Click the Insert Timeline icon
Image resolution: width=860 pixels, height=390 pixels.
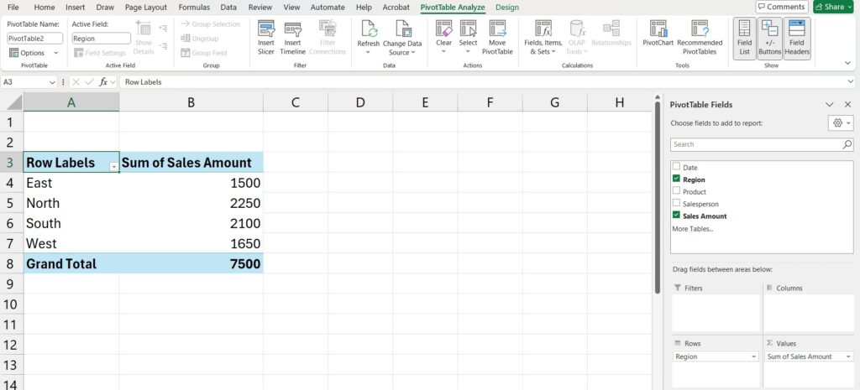pos(292,29)
